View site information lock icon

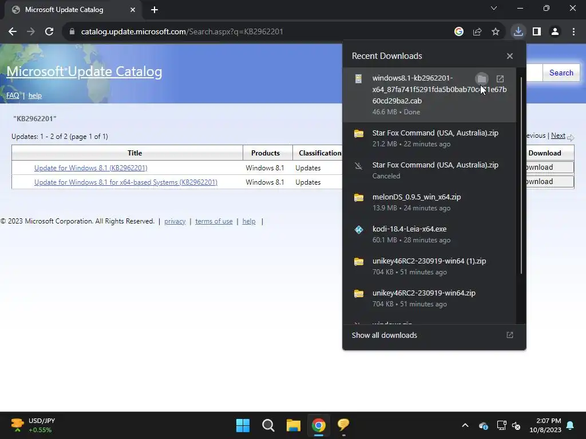tap(72, 32)
